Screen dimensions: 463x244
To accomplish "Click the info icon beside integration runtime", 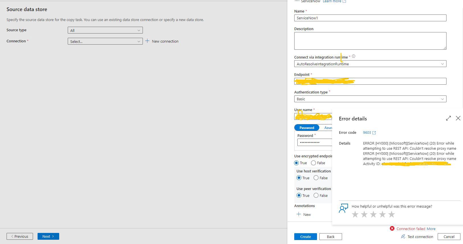I will pos(353,56).
